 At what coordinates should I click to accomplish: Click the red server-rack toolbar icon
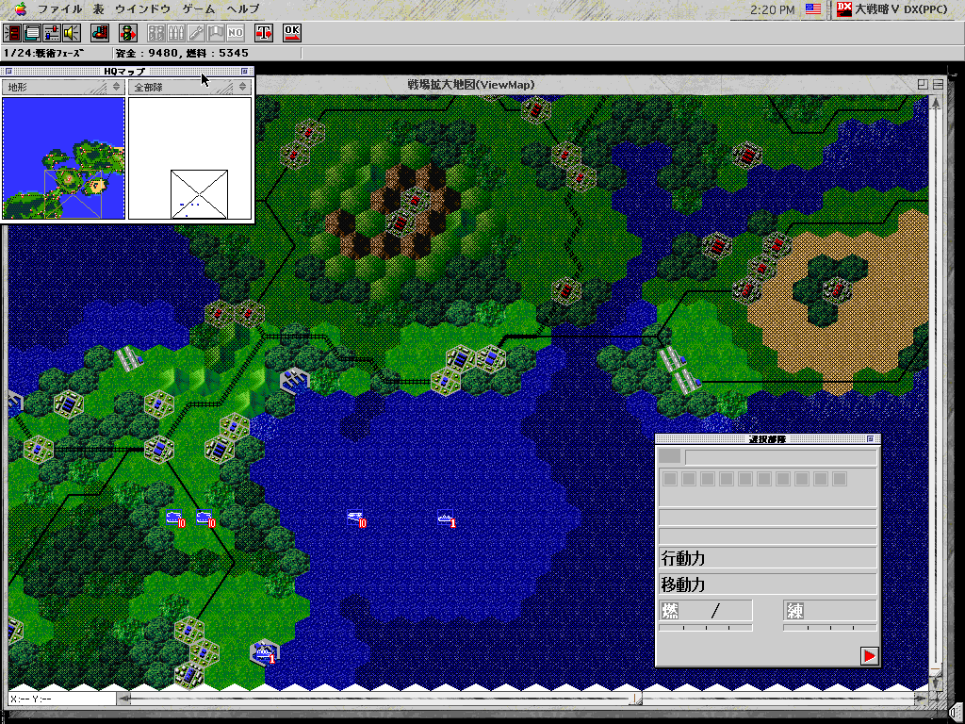(x=12, y=33)
